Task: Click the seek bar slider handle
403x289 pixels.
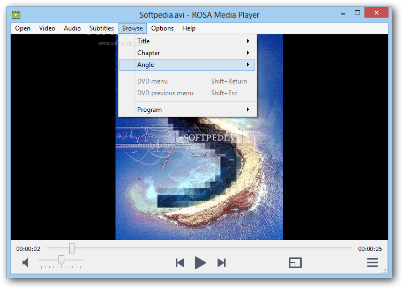Action: pos(72,248)
